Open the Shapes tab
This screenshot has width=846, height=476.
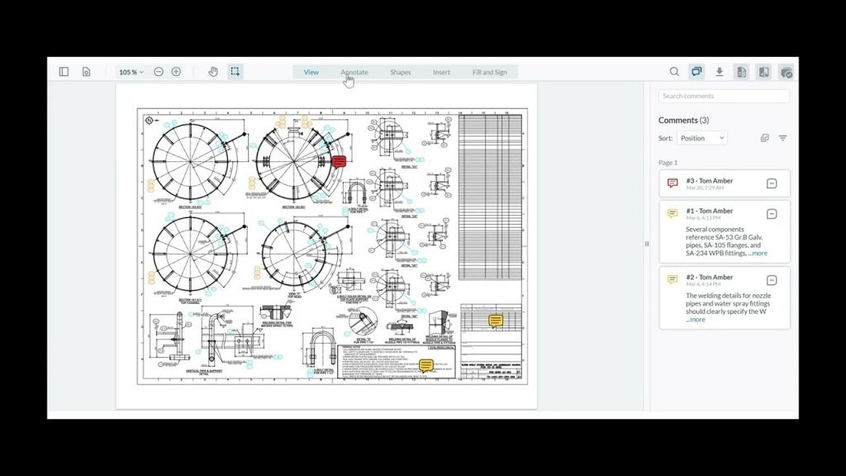401,72
